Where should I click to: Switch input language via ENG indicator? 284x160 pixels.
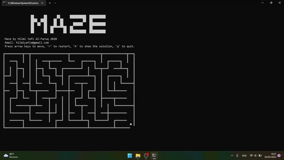244,156
